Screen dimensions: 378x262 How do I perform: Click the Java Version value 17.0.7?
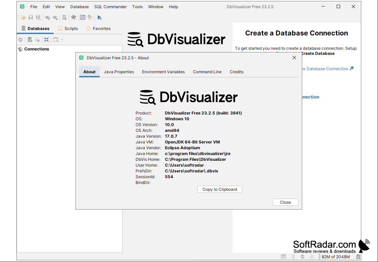pos(171,136)
